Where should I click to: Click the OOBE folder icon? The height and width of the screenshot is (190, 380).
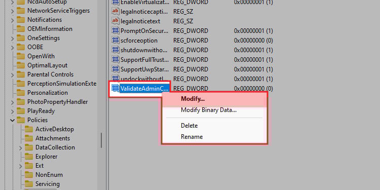[x=21, y=47]
